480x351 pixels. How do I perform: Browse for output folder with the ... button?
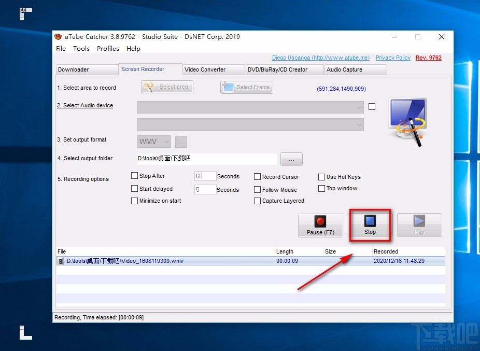click(x=291, y=159)
